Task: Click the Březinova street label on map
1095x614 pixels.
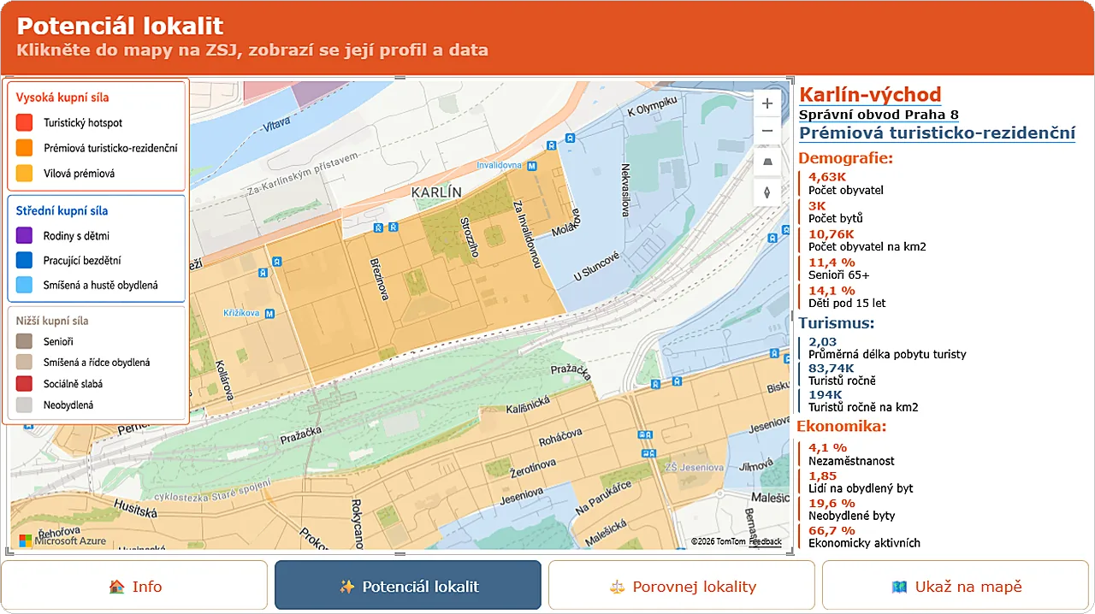Action: (380, 279)
